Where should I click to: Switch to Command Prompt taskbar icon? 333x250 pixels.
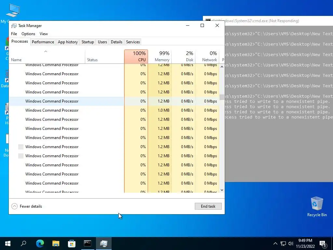tap(87, 243)
